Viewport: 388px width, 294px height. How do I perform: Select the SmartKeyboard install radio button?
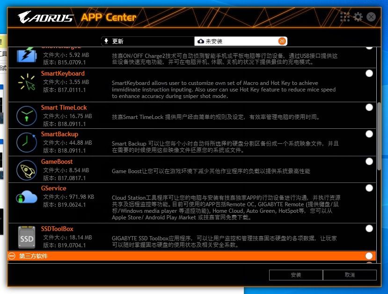pyautogui.click(x=369, y=73)
